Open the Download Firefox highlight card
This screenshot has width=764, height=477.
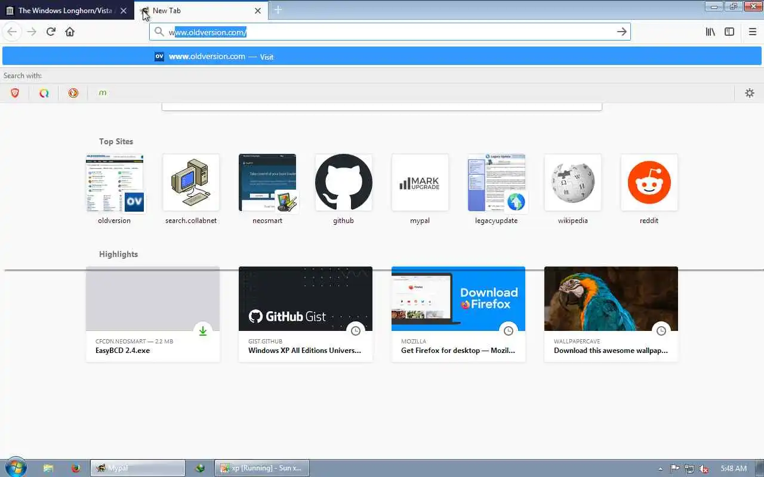click(x=458, y=314)
